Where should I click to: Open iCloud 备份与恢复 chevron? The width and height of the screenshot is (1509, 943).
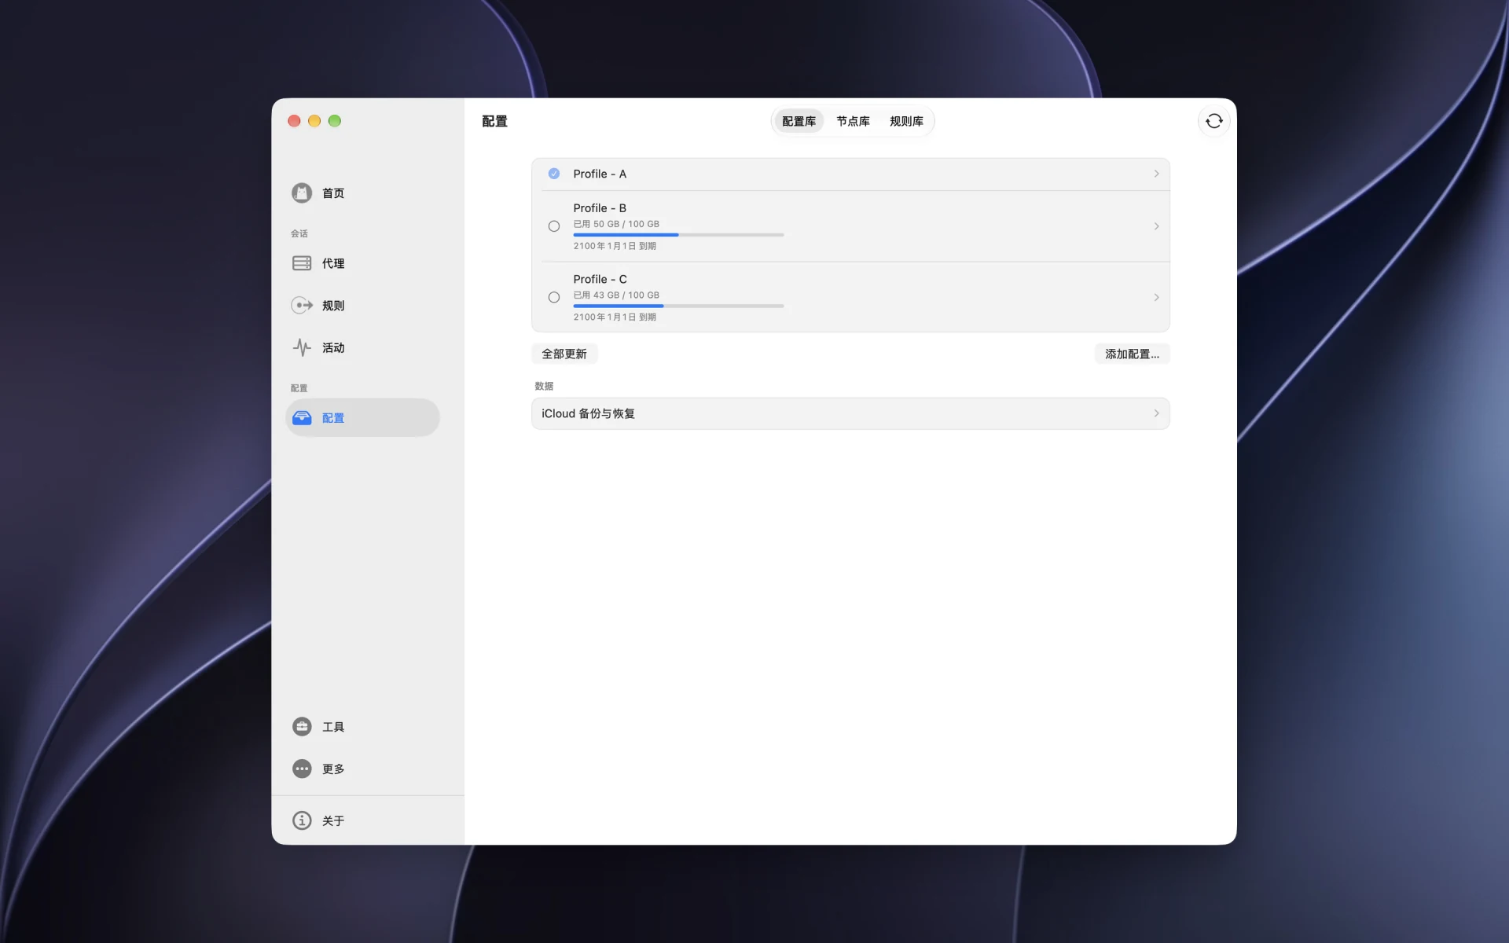tap(1156, 413)
